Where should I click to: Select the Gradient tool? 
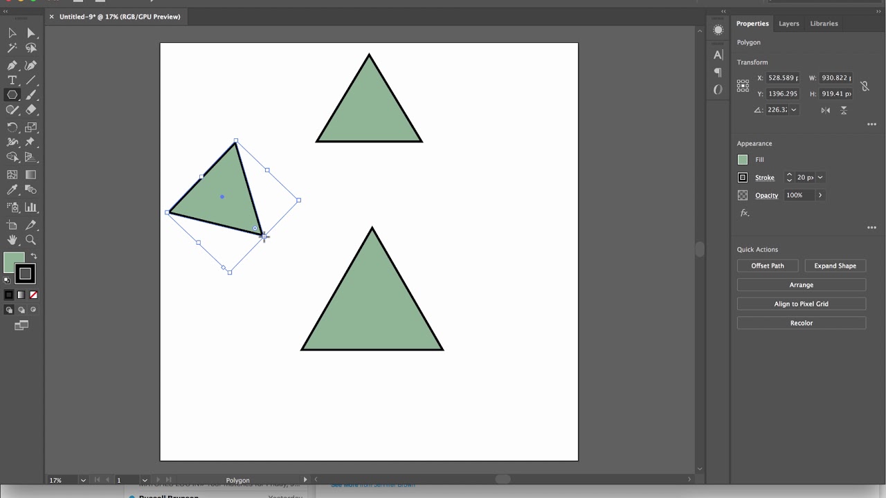31,175
